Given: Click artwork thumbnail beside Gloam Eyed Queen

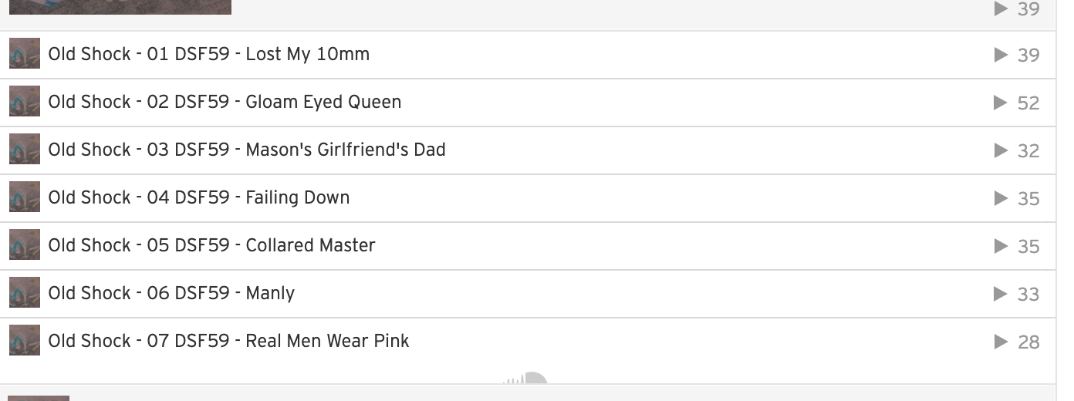Looking at the screenshot, I should (x=25, y=102).
